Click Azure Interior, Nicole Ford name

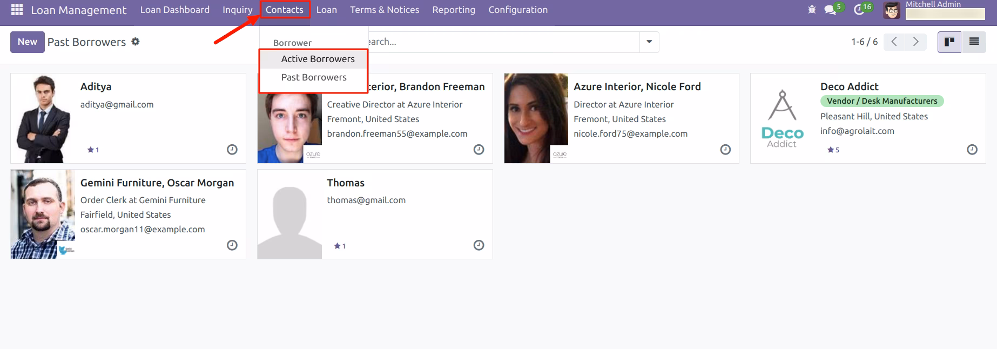click(x=637, y=86)
